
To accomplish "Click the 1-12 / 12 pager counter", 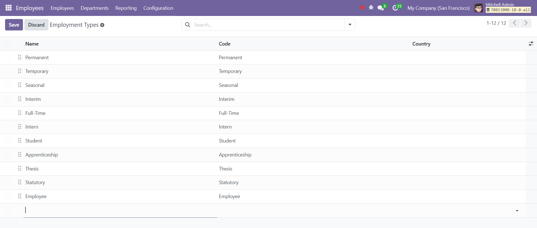I will (496, 23).
